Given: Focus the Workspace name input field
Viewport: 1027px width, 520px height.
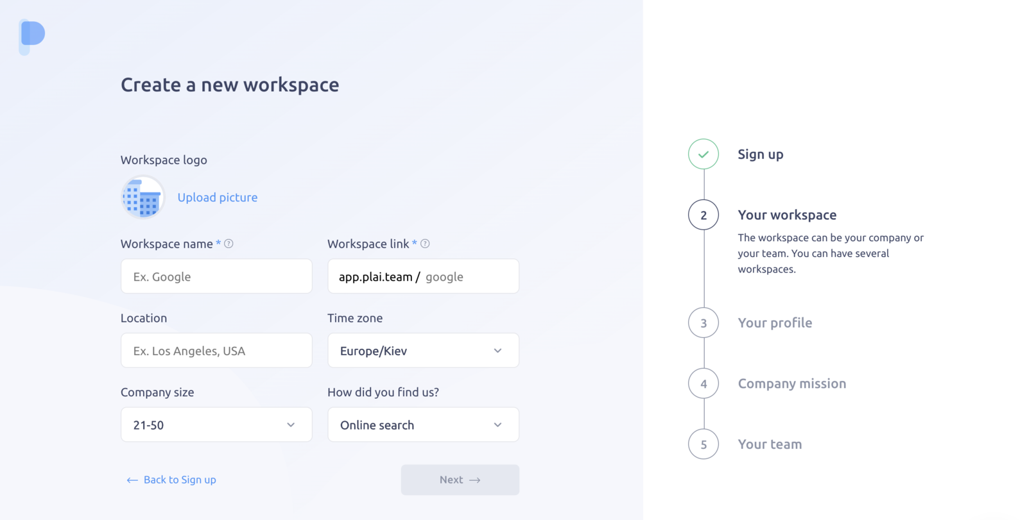Looking at the screenshot, I should [x=216, y=276].
